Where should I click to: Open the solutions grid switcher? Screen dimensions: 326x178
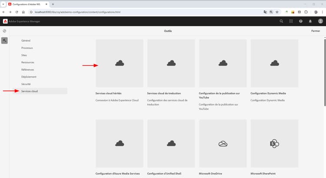pyautogui.click(x=291, y=21)
